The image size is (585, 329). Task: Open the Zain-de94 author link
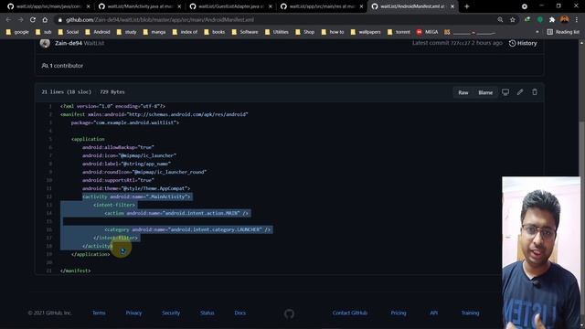[x=69, y=43]
